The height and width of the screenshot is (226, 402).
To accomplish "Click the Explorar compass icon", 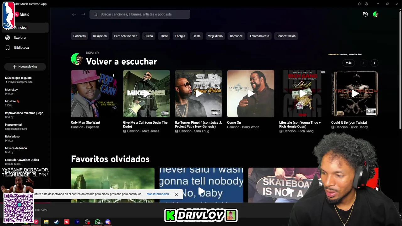I will (x=8, y=38).
